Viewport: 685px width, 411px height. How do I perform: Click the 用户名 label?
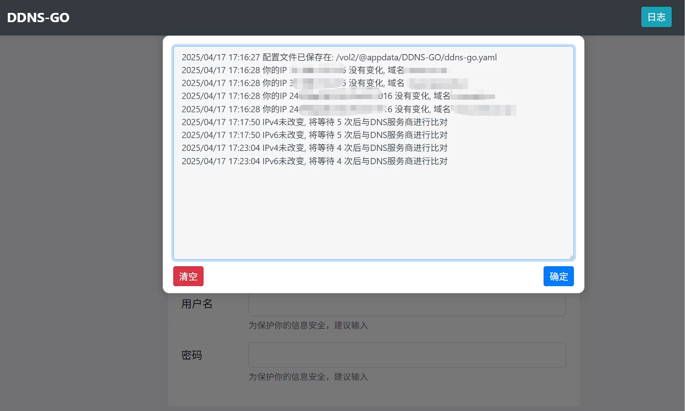[x=197, y=304]
